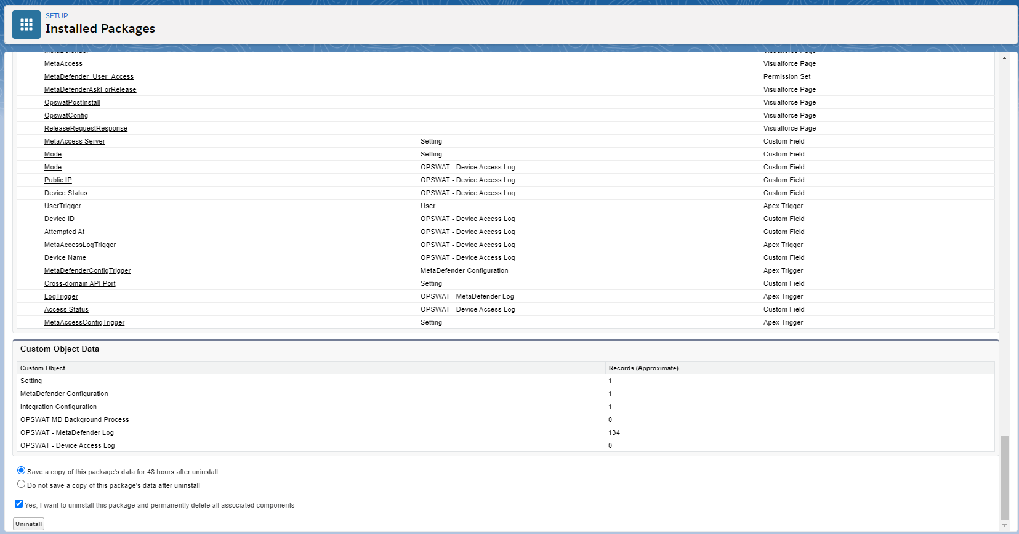
Task: Click the Setup app grid icon
Action: pos(26,25)
